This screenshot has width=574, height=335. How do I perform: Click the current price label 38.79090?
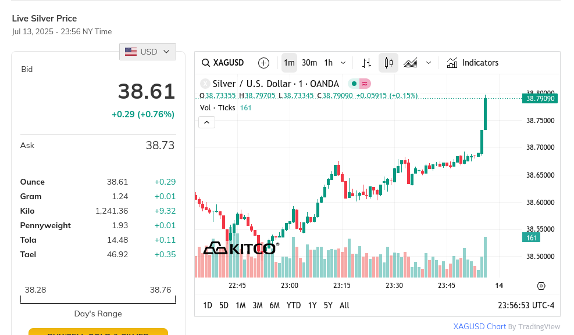click(x=540, y=99)
